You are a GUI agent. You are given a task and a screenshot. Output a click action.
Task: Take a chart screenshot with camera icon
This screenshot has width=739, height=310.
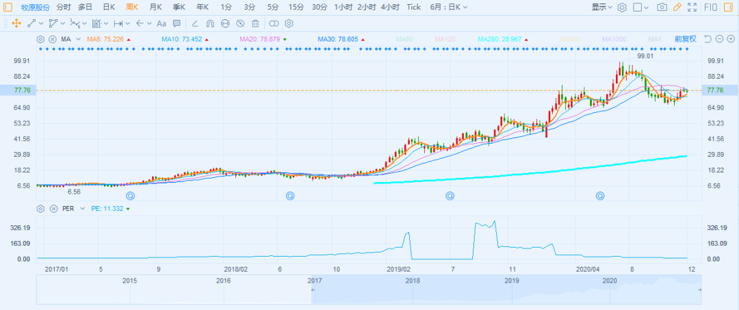[x=662, y=8]
